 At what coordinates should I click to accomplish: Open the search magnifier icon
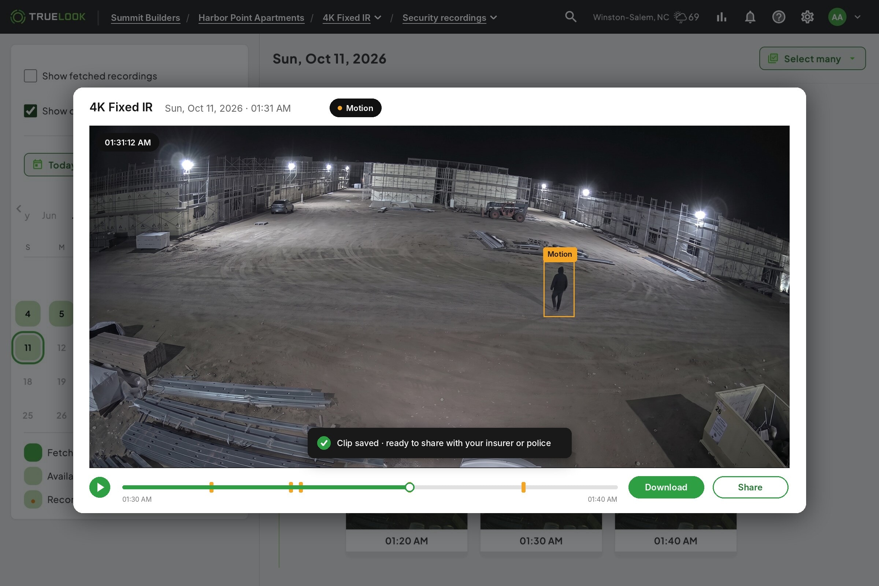point(570,17)
